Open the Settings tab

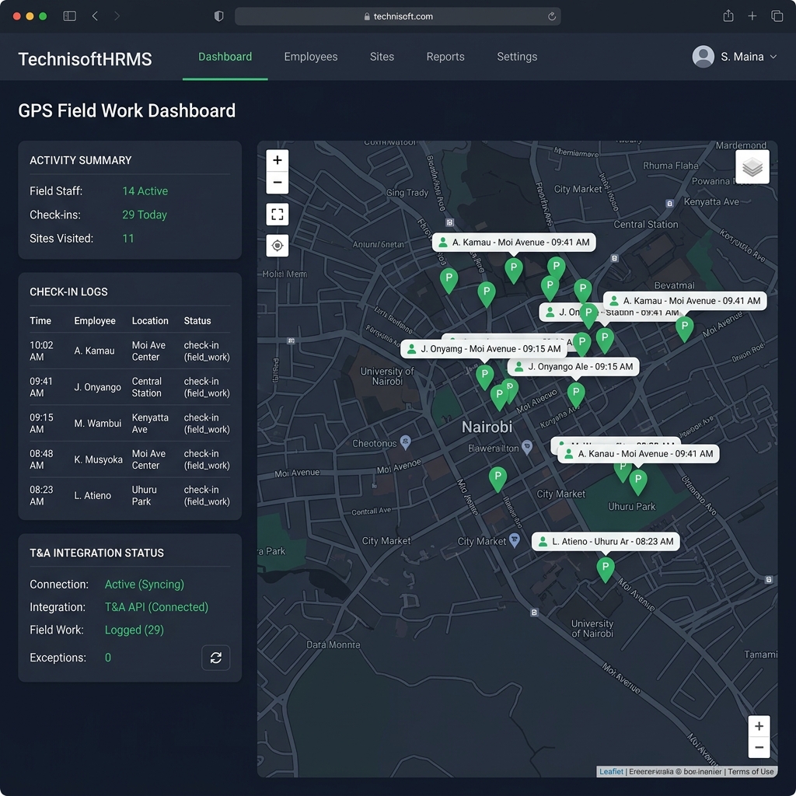click(x=517, y=57)
